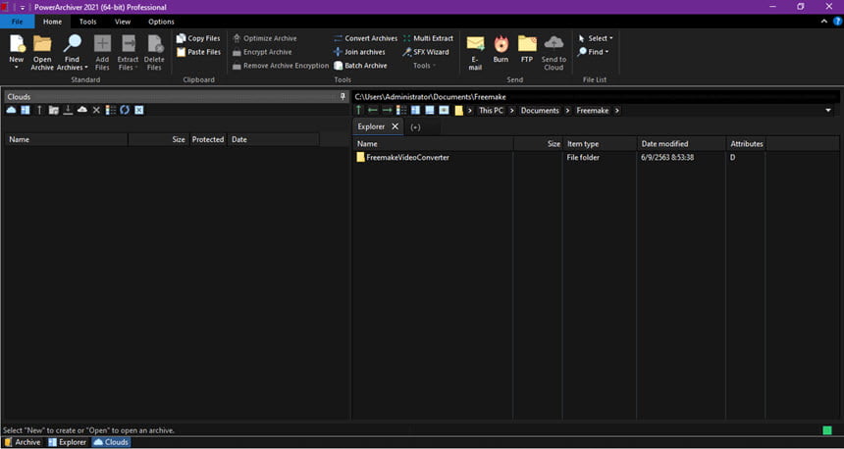Click the Delete Files icon
844x449 pixels.
[x=154, y=44]
